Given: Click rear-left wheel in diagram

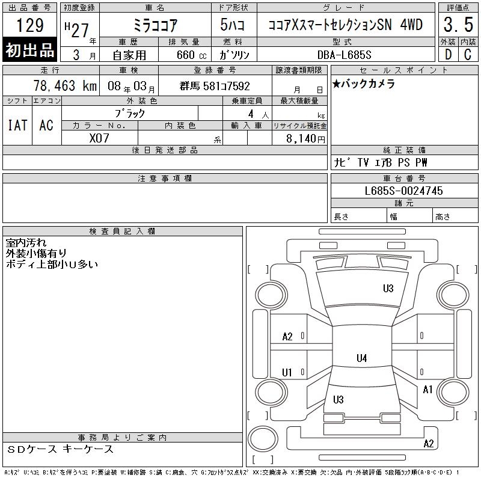Looking at the screenshot, I should tap(271, 392).
